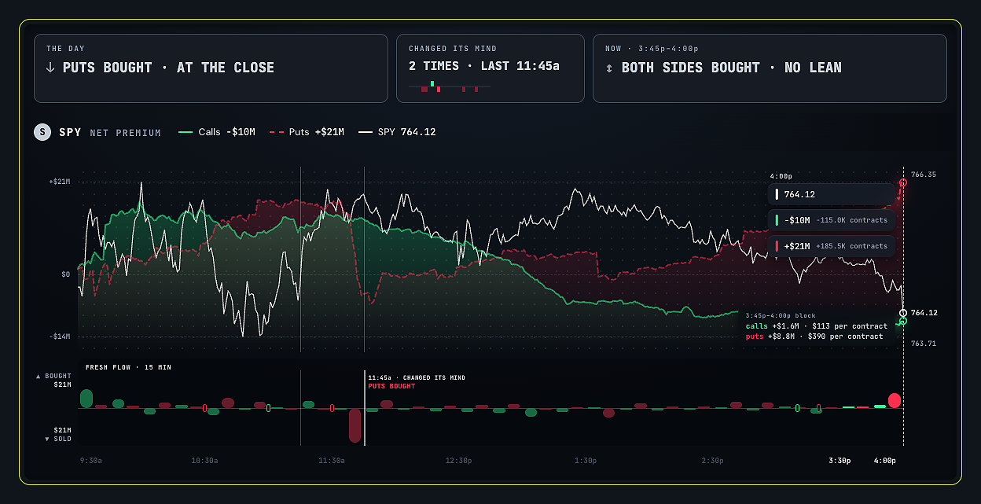Click the up-down arrow beside BOTH SIDES BOUGHT
The image size is (981, 504).
coord(610,68)
